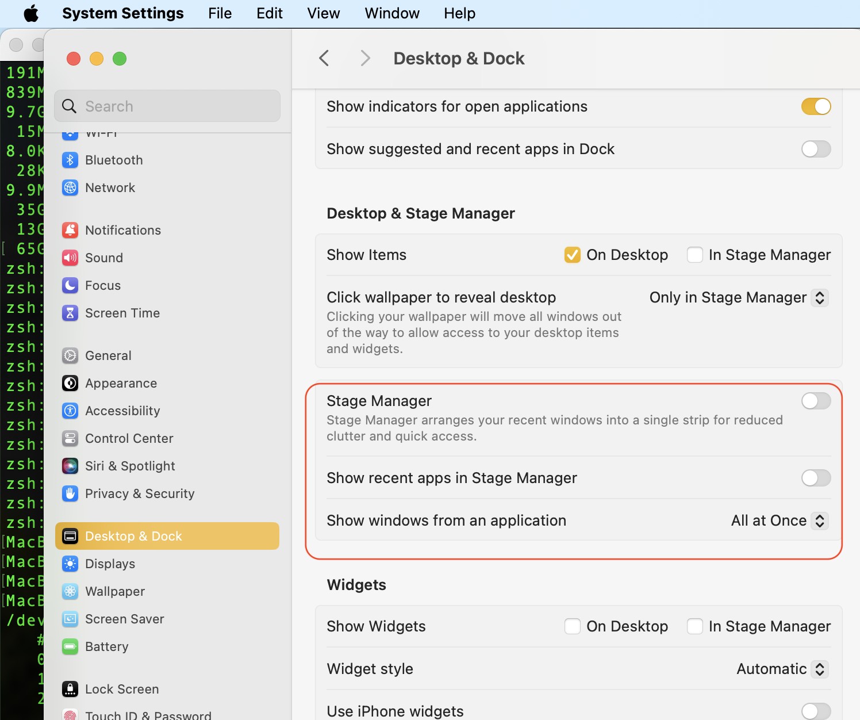The height and width of the screenshot is (720, 860).
Task: Go forward with the right chevron
Action: coord(365,58)
